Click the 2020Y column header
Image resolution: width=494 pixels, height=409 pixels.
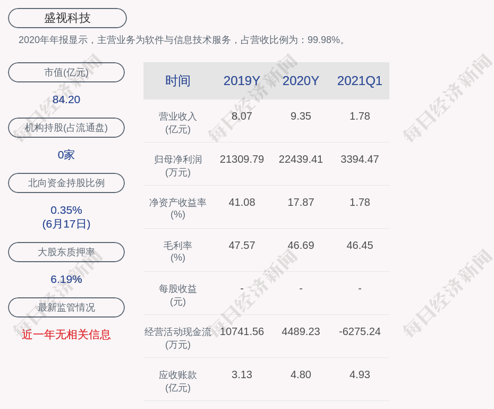tap(301, 81)
